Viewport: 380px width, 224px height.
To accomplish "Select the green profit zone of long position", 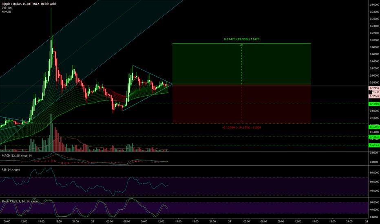I will (x=241, y=64).
